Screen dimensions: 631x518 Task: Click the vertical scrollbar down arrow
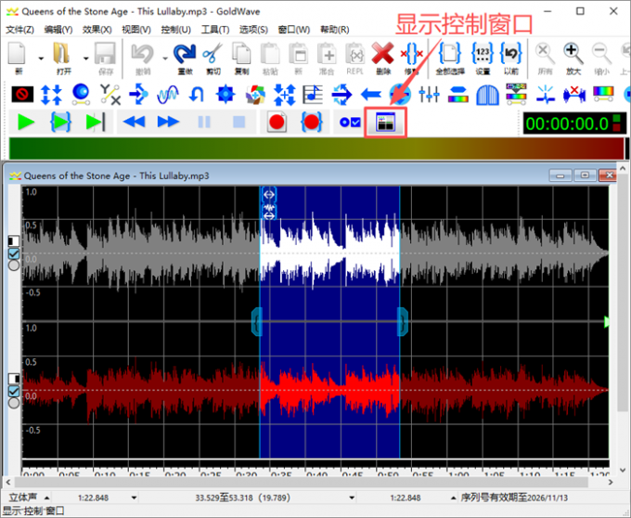point(623,470)
